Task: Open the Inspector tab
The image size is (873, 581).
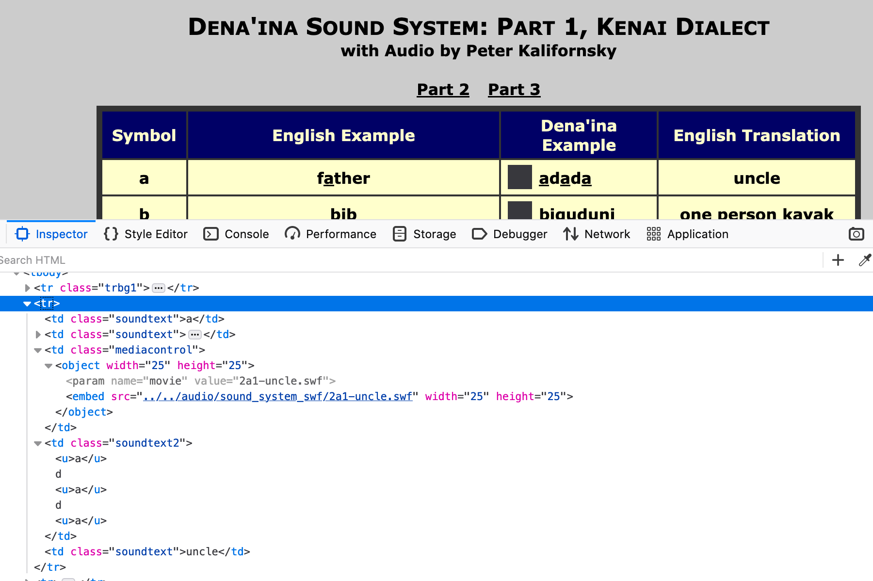Action: point(51,234)
